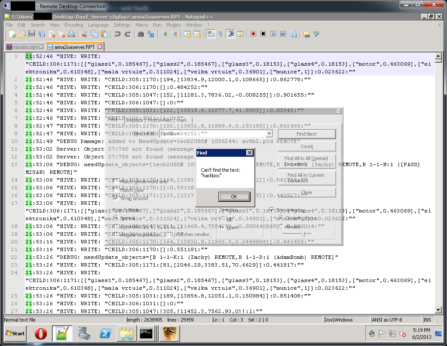The height and width of the screenshot is (346, 447).
Task: Click the Undo arrow icon
Action: (118, 34)
